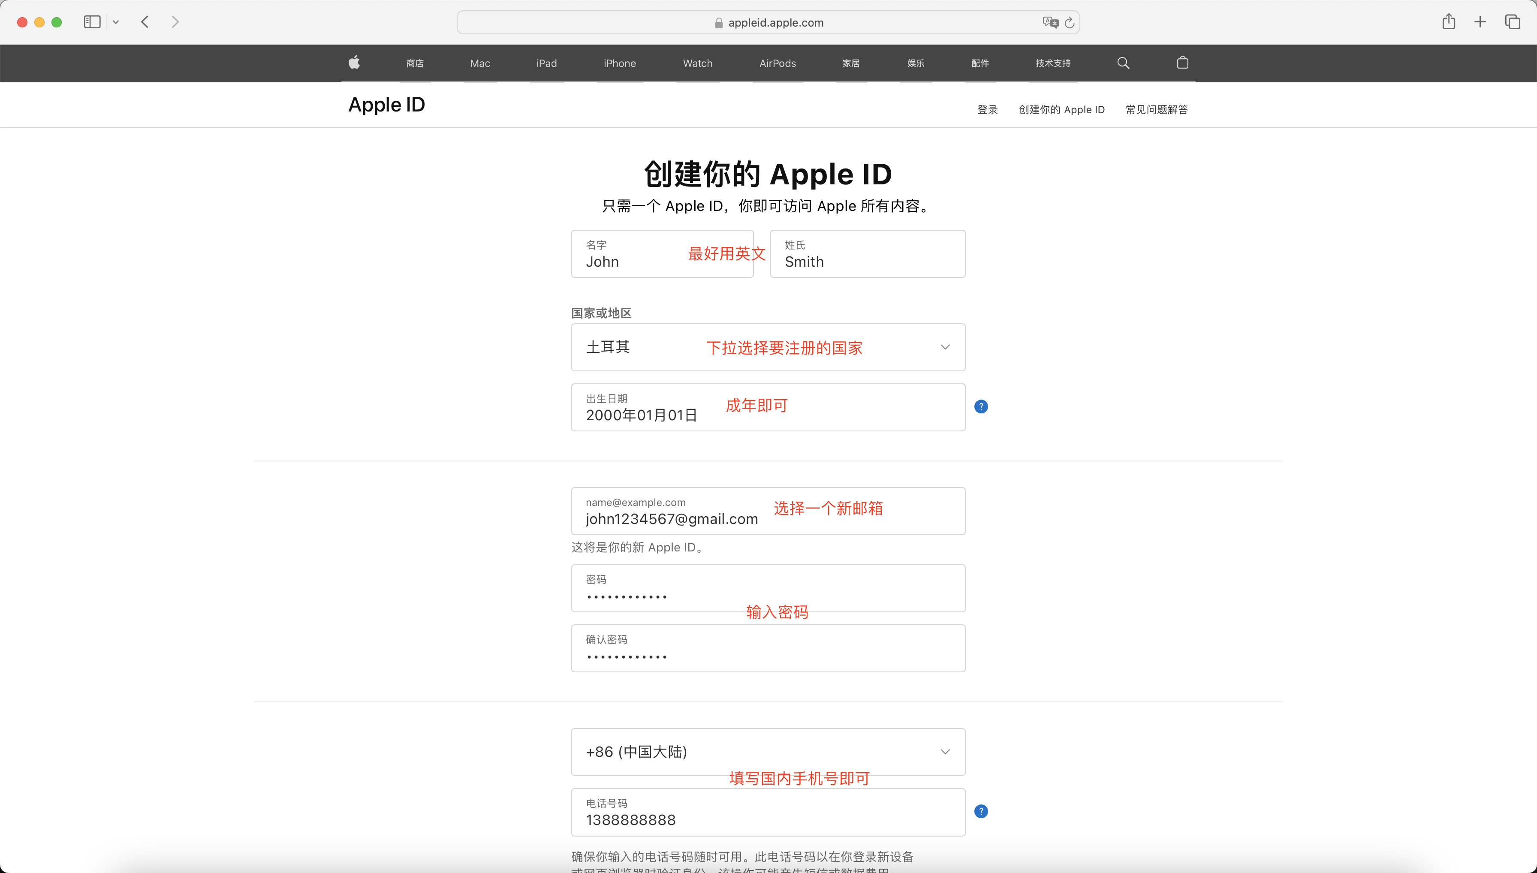Open the search magnifier icon

coord(1123,63)
